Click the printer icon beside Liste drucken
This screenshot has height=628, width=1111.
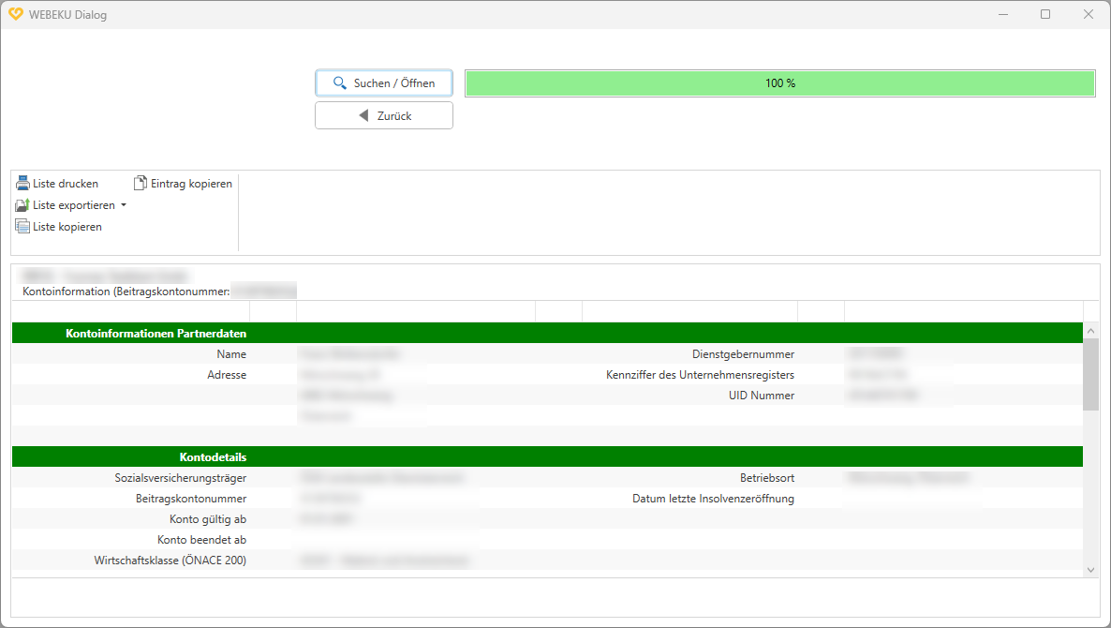coord(22,183)
